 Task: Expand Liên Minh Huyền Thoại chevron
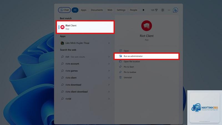click(109, 43)
